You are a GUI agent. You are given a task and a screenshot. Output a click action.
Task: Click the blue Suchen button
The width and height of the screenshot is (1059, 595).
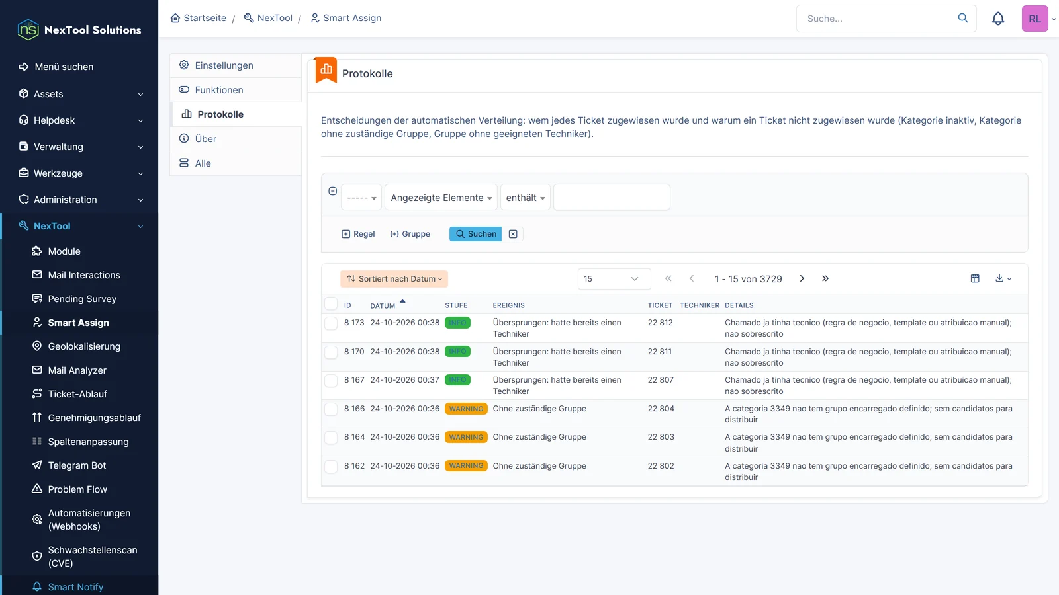coord(476,234)
